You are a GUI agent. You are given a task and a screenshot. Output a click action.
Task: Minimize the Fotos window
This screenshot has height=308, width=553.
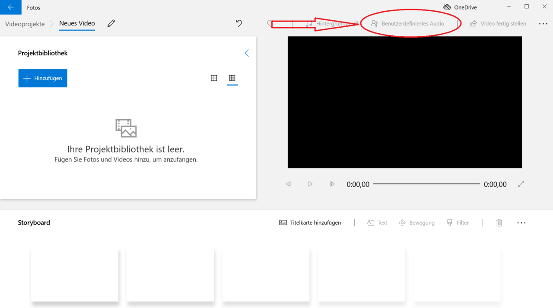tap(508, 6)
